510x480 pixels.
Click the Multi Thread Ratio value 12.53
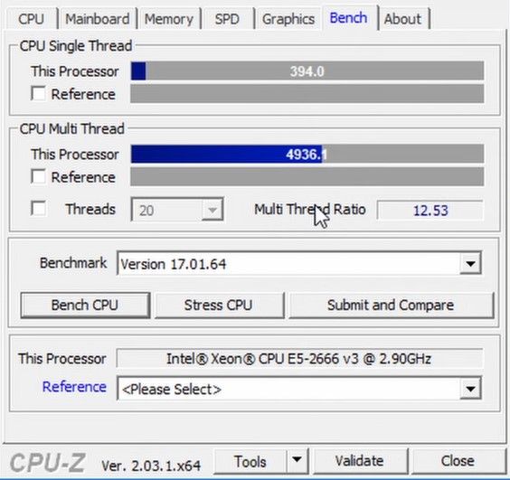click(430, 210)
